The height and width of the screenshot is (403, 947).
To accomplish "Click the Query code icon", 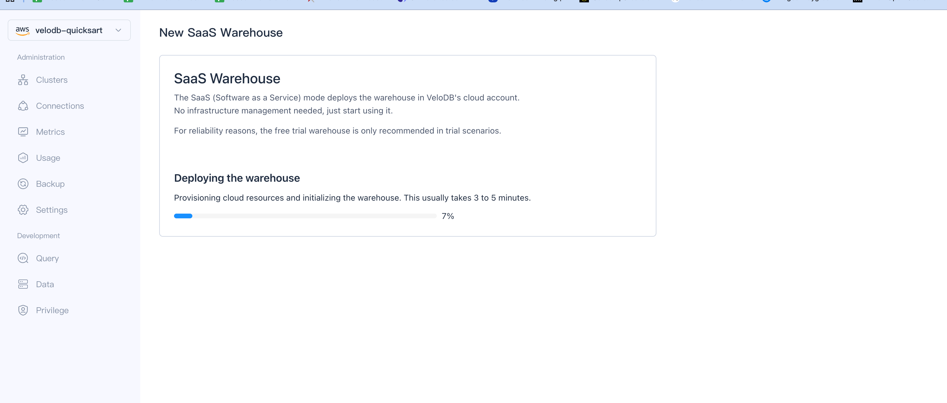I will tap(23, 259).
